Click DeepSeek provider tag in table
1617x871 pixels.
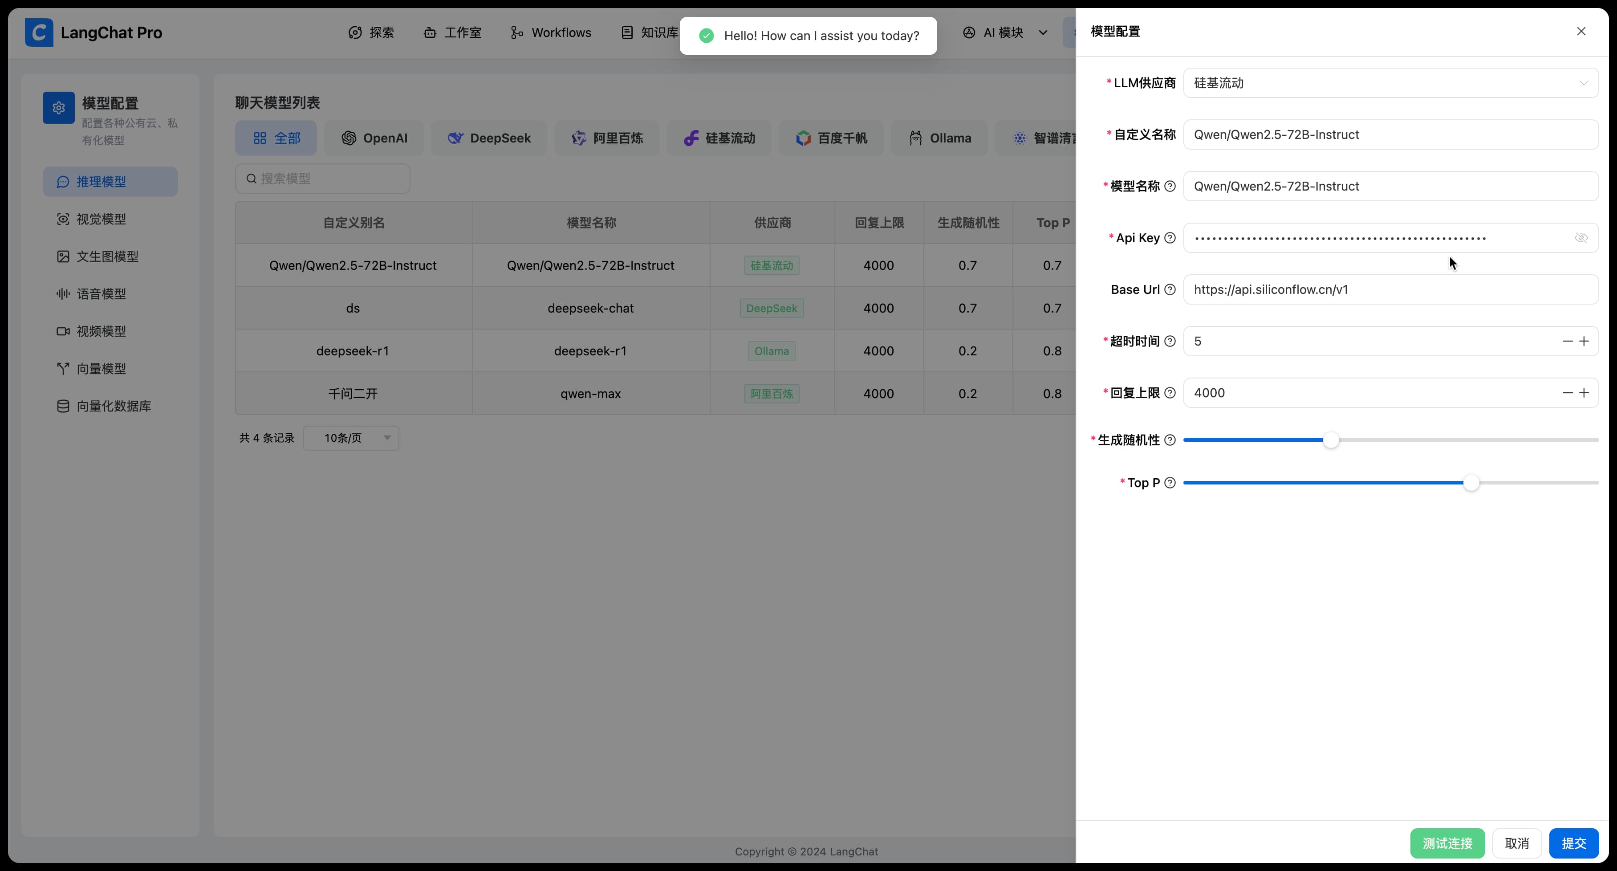pos(772,308)
